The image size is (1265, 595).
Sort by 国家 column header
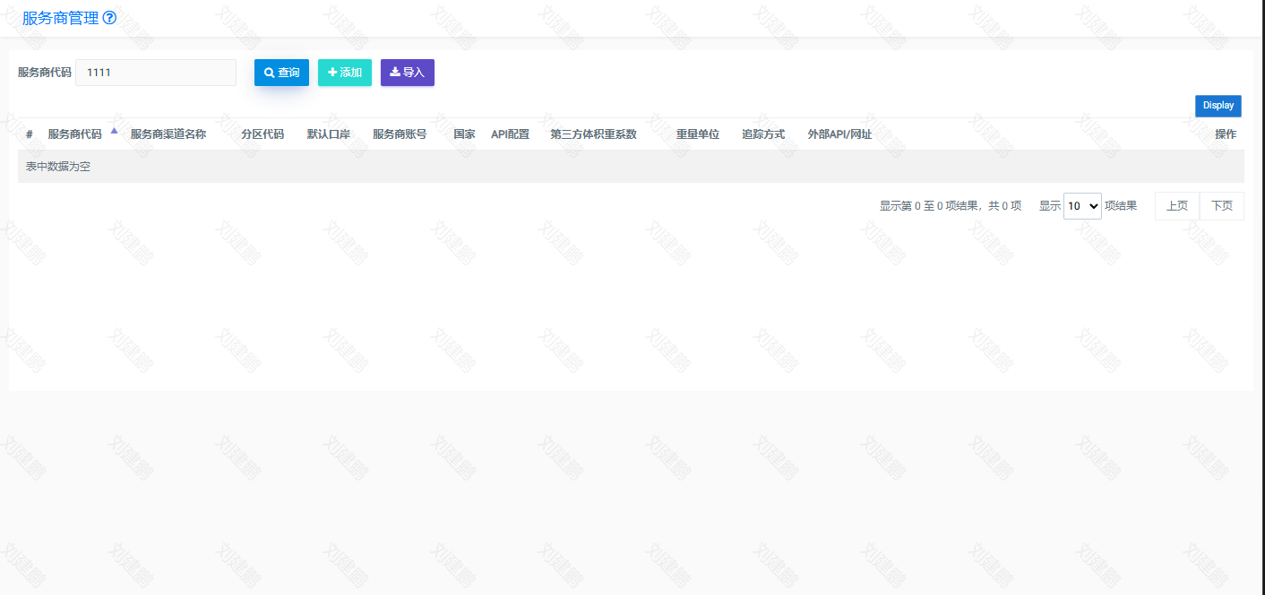coord(464,134)
